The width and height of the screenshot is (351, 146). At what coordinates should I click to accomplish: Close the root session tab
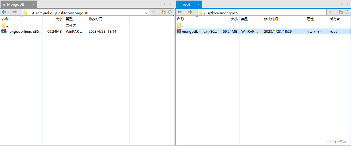199,5
